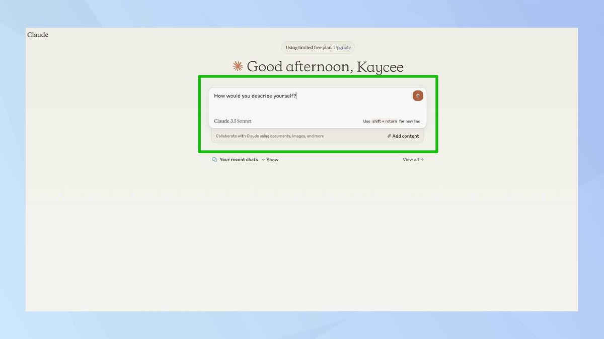This screenshot has height=339, width=604.
Task: Open View all chats link
Action: click(413, 160)
